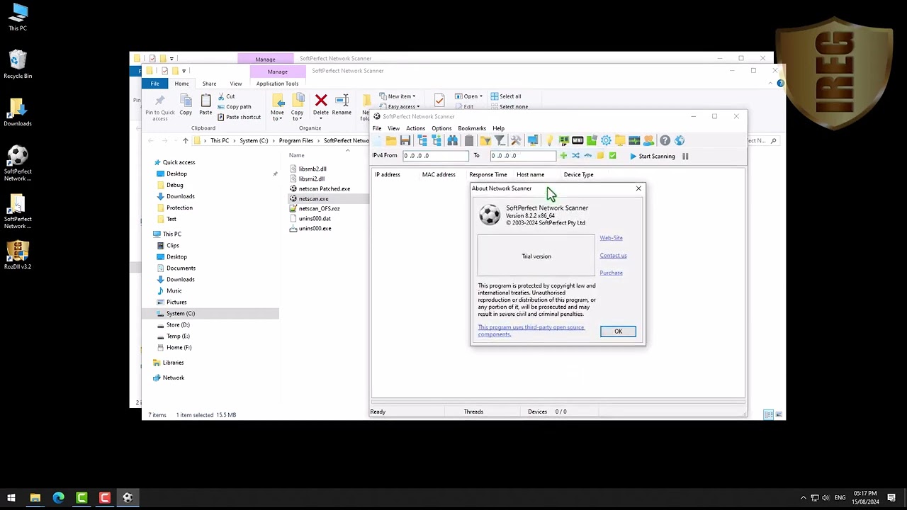Click the green checkmark icon beside IP range
907x510 pixels.
coord(613,156)
